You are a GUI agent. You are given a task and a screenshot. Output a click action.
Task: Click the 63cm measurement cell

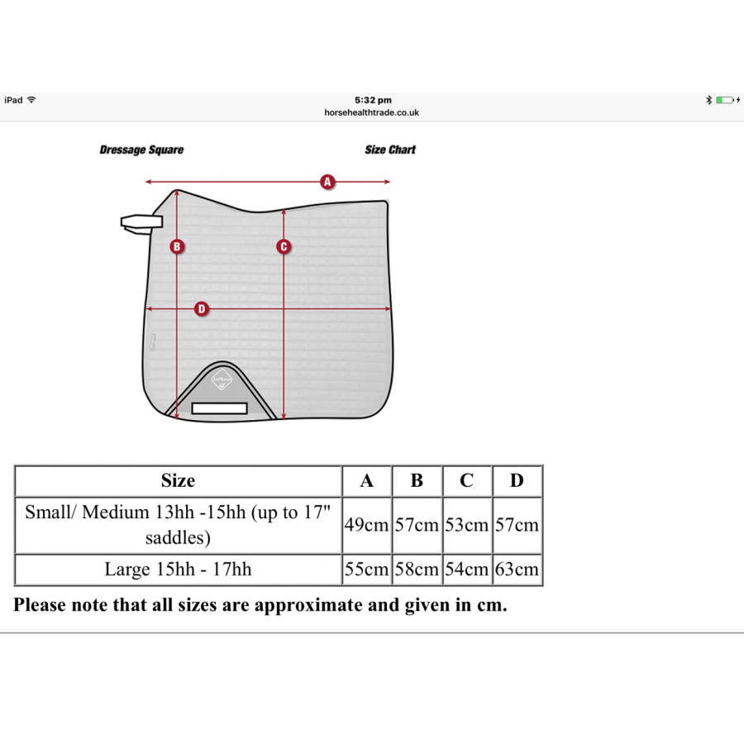coord(517,570)
